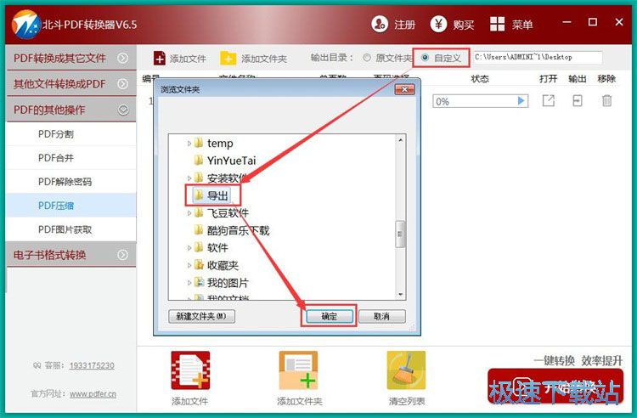Expand the 我的图片 folder node
This screenshot has height=418, width=637.
(189, 283)
